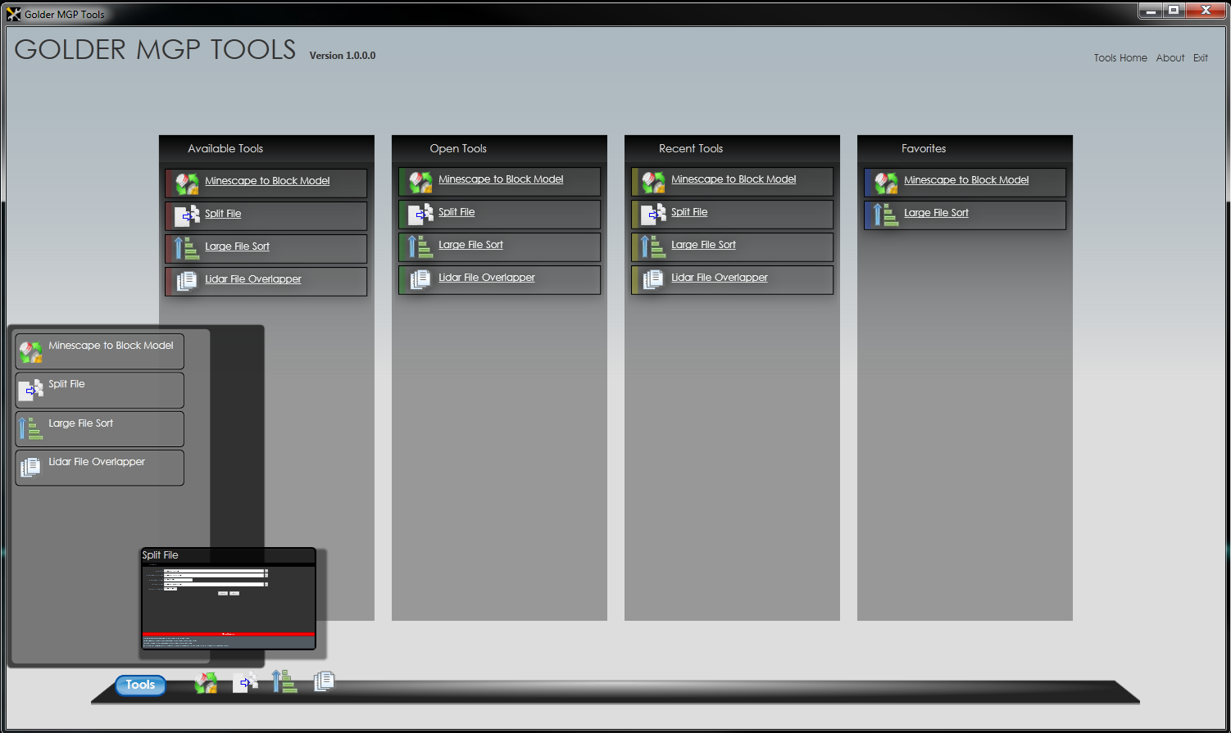1231x733 pixels.
Task: Open Large File Sort link in Available Tools
Action: click(x=237, y=247)
